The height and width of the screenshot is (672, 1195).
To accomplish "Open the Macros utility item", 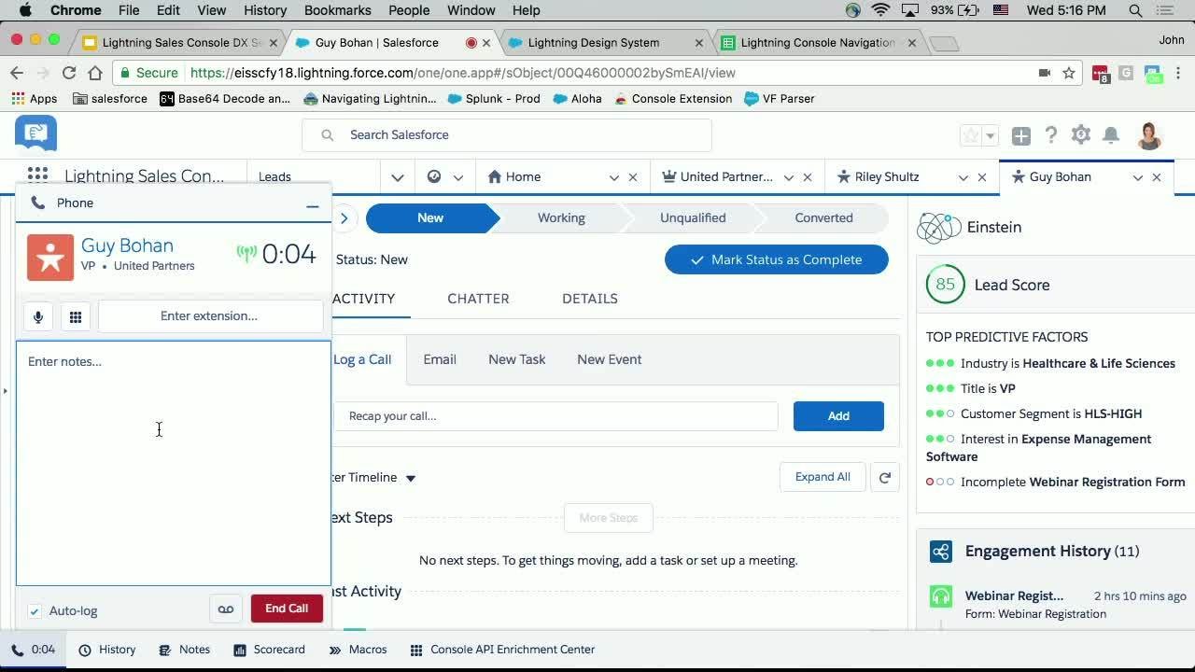I will [358, 650].
